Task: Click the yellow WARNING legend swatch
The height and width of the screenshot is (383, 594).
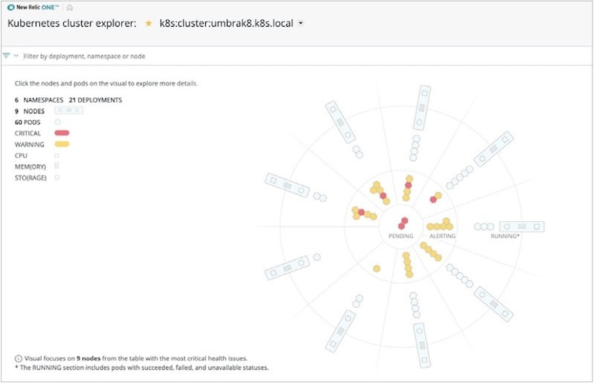Action: 62,144
